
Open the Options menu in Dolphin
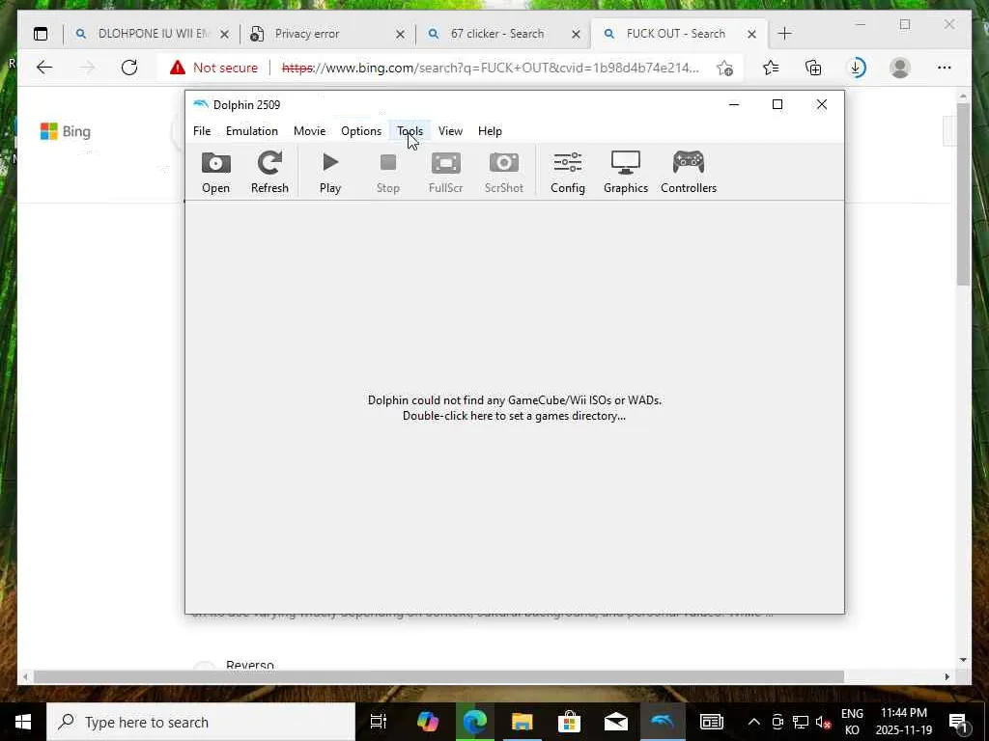(x=361, y=131)
